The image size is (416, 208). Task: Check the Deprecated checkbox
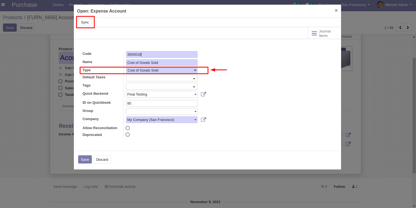(x=128, y=134)
